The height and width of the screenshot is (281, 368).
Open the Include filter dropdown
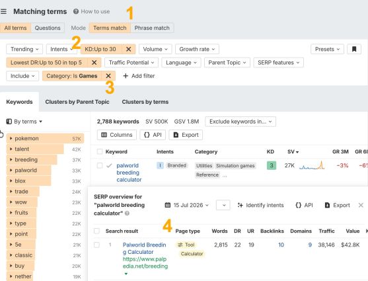[22, 76]
